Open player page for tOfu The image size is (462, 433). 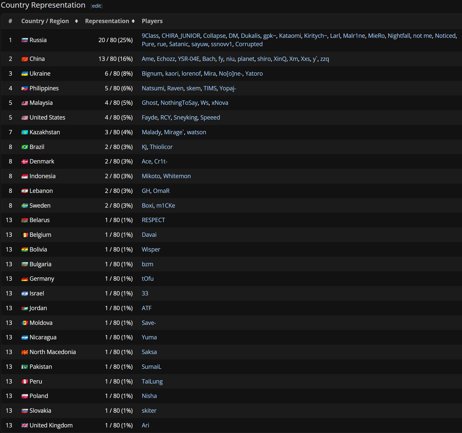tap(148, 279)
